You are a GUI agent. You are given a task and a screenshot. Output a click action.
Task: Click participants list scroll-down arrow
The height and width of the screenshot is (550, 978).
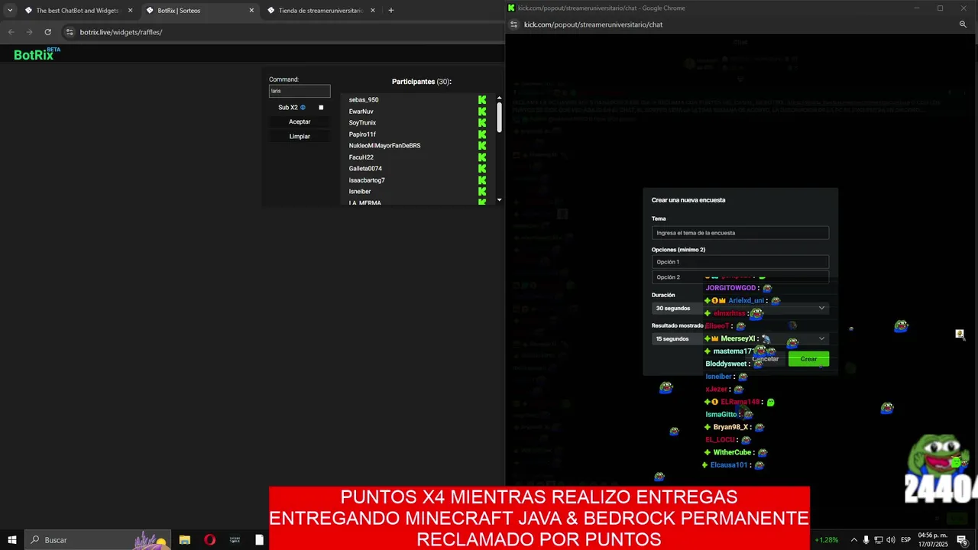[499, 200]
